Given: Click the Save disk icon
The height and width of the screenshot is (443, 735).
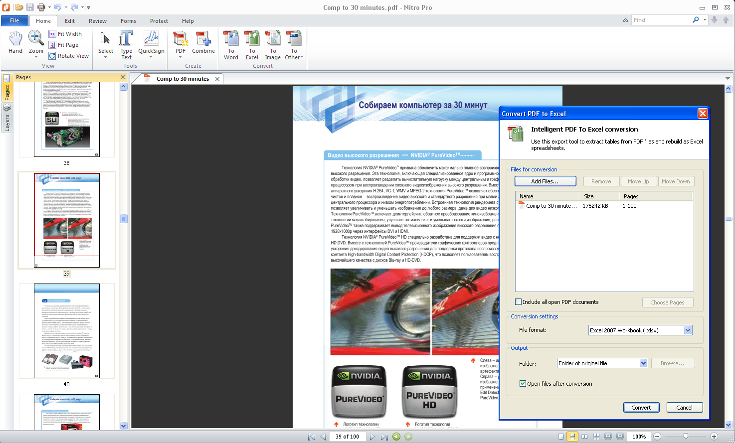Looking at the screenshot, I should [30, 7].
